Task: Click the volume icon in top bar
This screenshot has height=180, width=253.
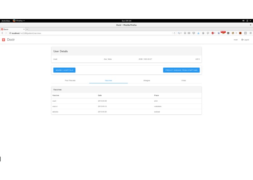Action: pos(243,21)
